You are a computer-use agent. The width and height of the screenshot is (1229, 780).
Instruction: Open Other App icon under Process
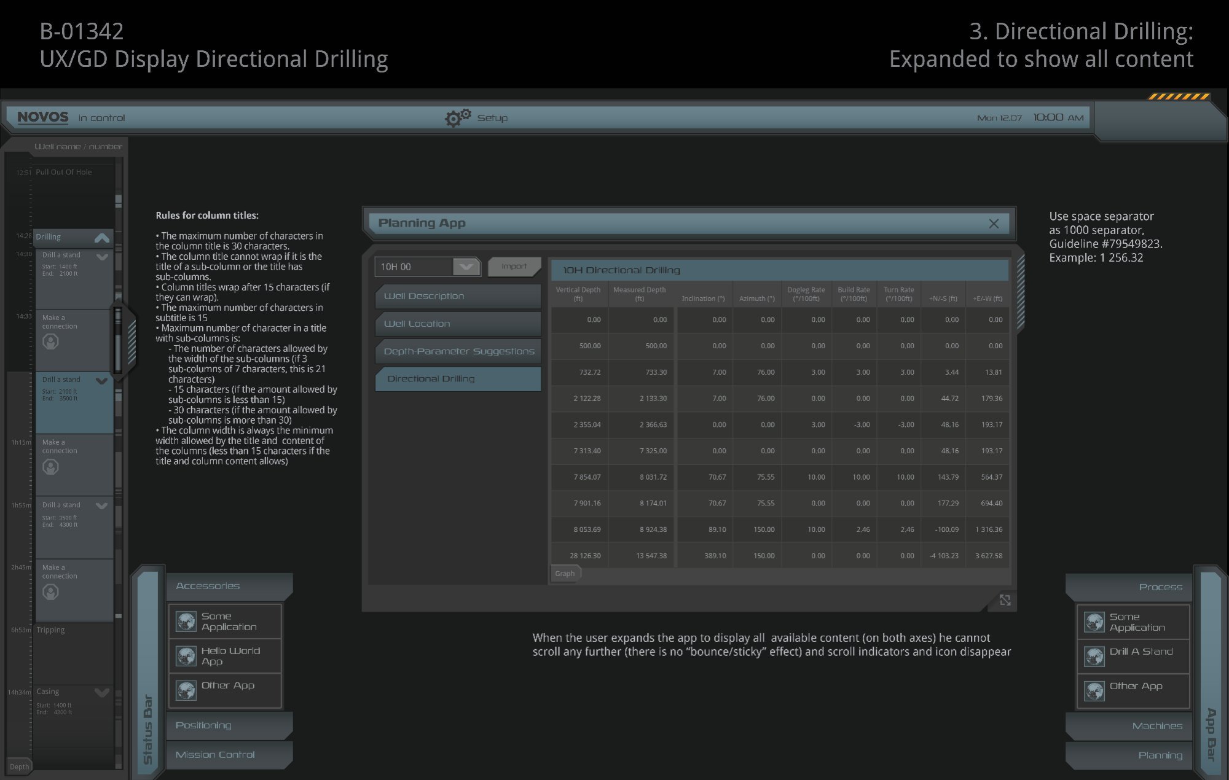click(x=1094, y=691)
